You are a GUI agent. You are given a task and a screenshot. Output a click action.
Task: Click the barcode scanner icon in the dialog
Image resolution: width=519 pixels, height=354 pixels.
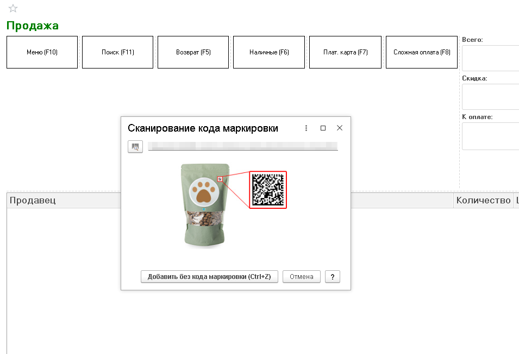135,146
